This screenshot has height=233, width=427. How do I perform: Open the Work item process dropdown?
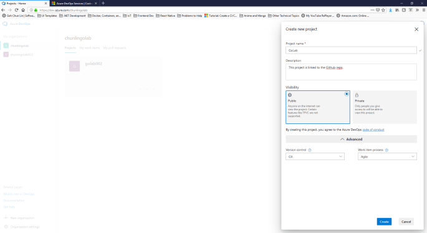pos(387,156)
